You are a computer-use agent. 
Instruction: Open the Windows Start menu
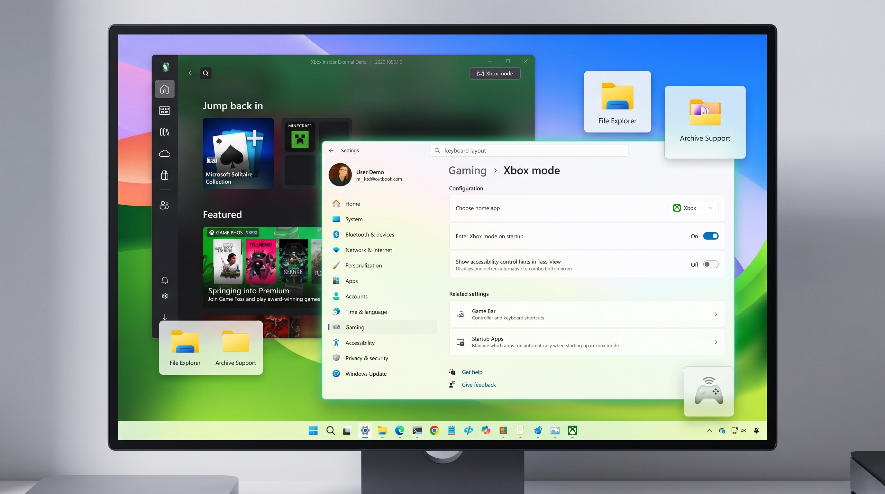coord(313,430)
